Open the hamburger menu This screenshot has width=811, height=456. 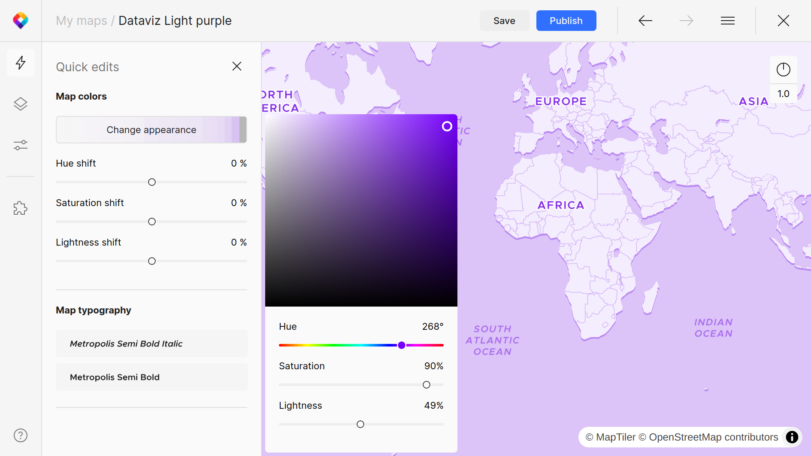coord(727,21)
